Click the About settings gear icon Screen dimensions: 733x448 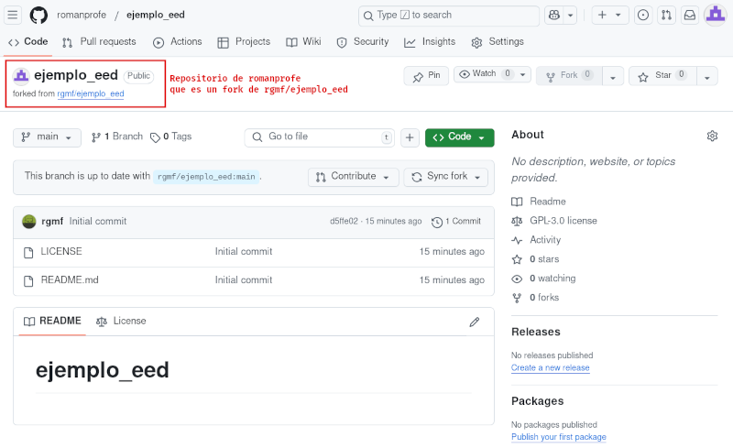(x=712, y=136)
